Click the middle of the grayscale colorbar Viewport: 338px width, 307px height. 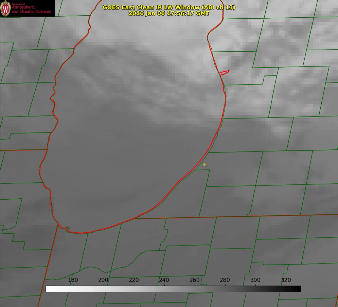click(x=173, y=289)
